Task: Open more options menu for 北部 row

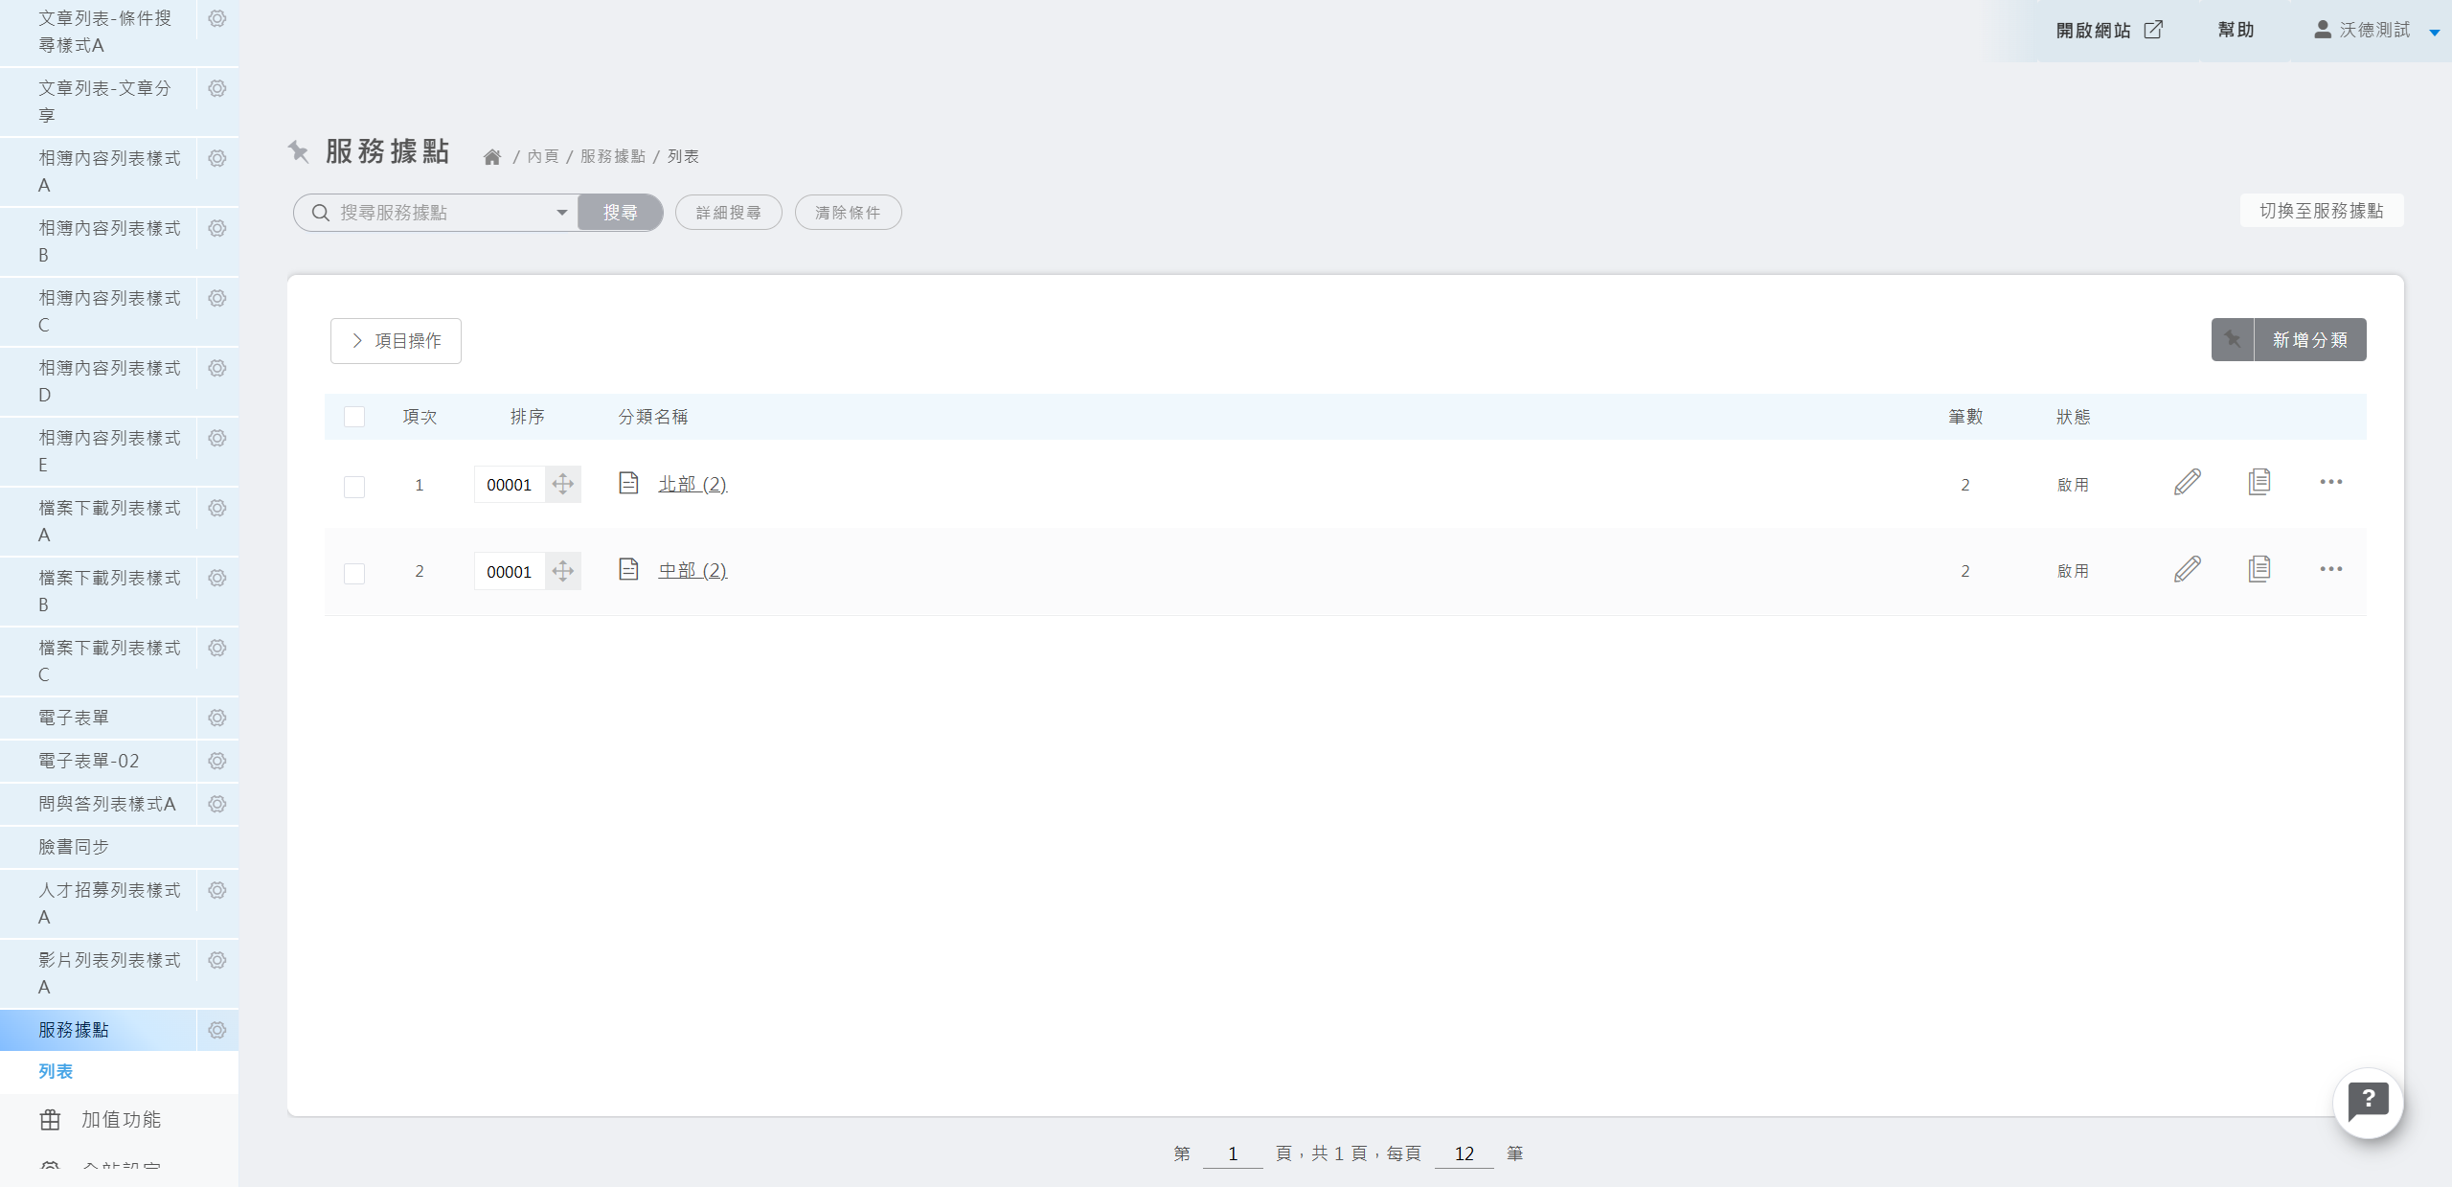Action: [2331, 482]
